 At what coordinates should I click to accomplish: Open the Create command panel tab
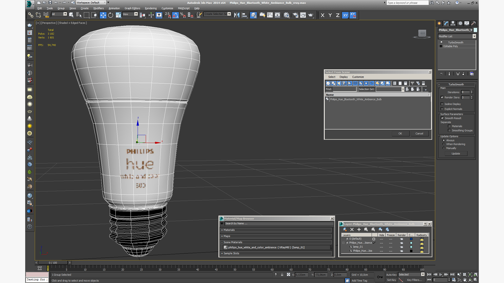pyautogui.click(x=439, y=23)
